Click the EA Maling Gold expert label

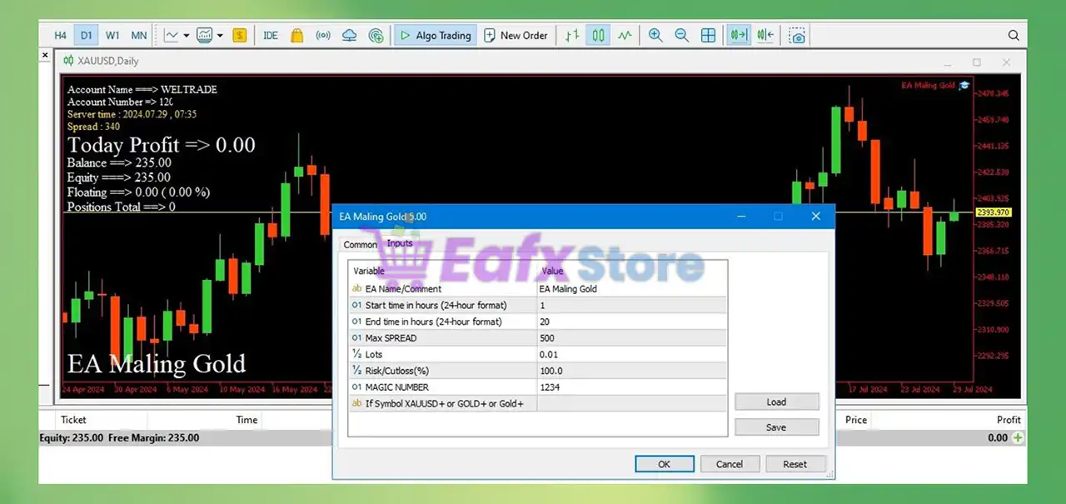pyautogui.click(x=929, y=85)
